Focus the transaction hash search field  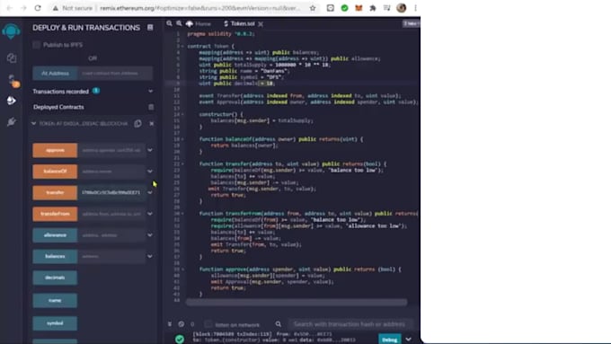click(350, 323)
